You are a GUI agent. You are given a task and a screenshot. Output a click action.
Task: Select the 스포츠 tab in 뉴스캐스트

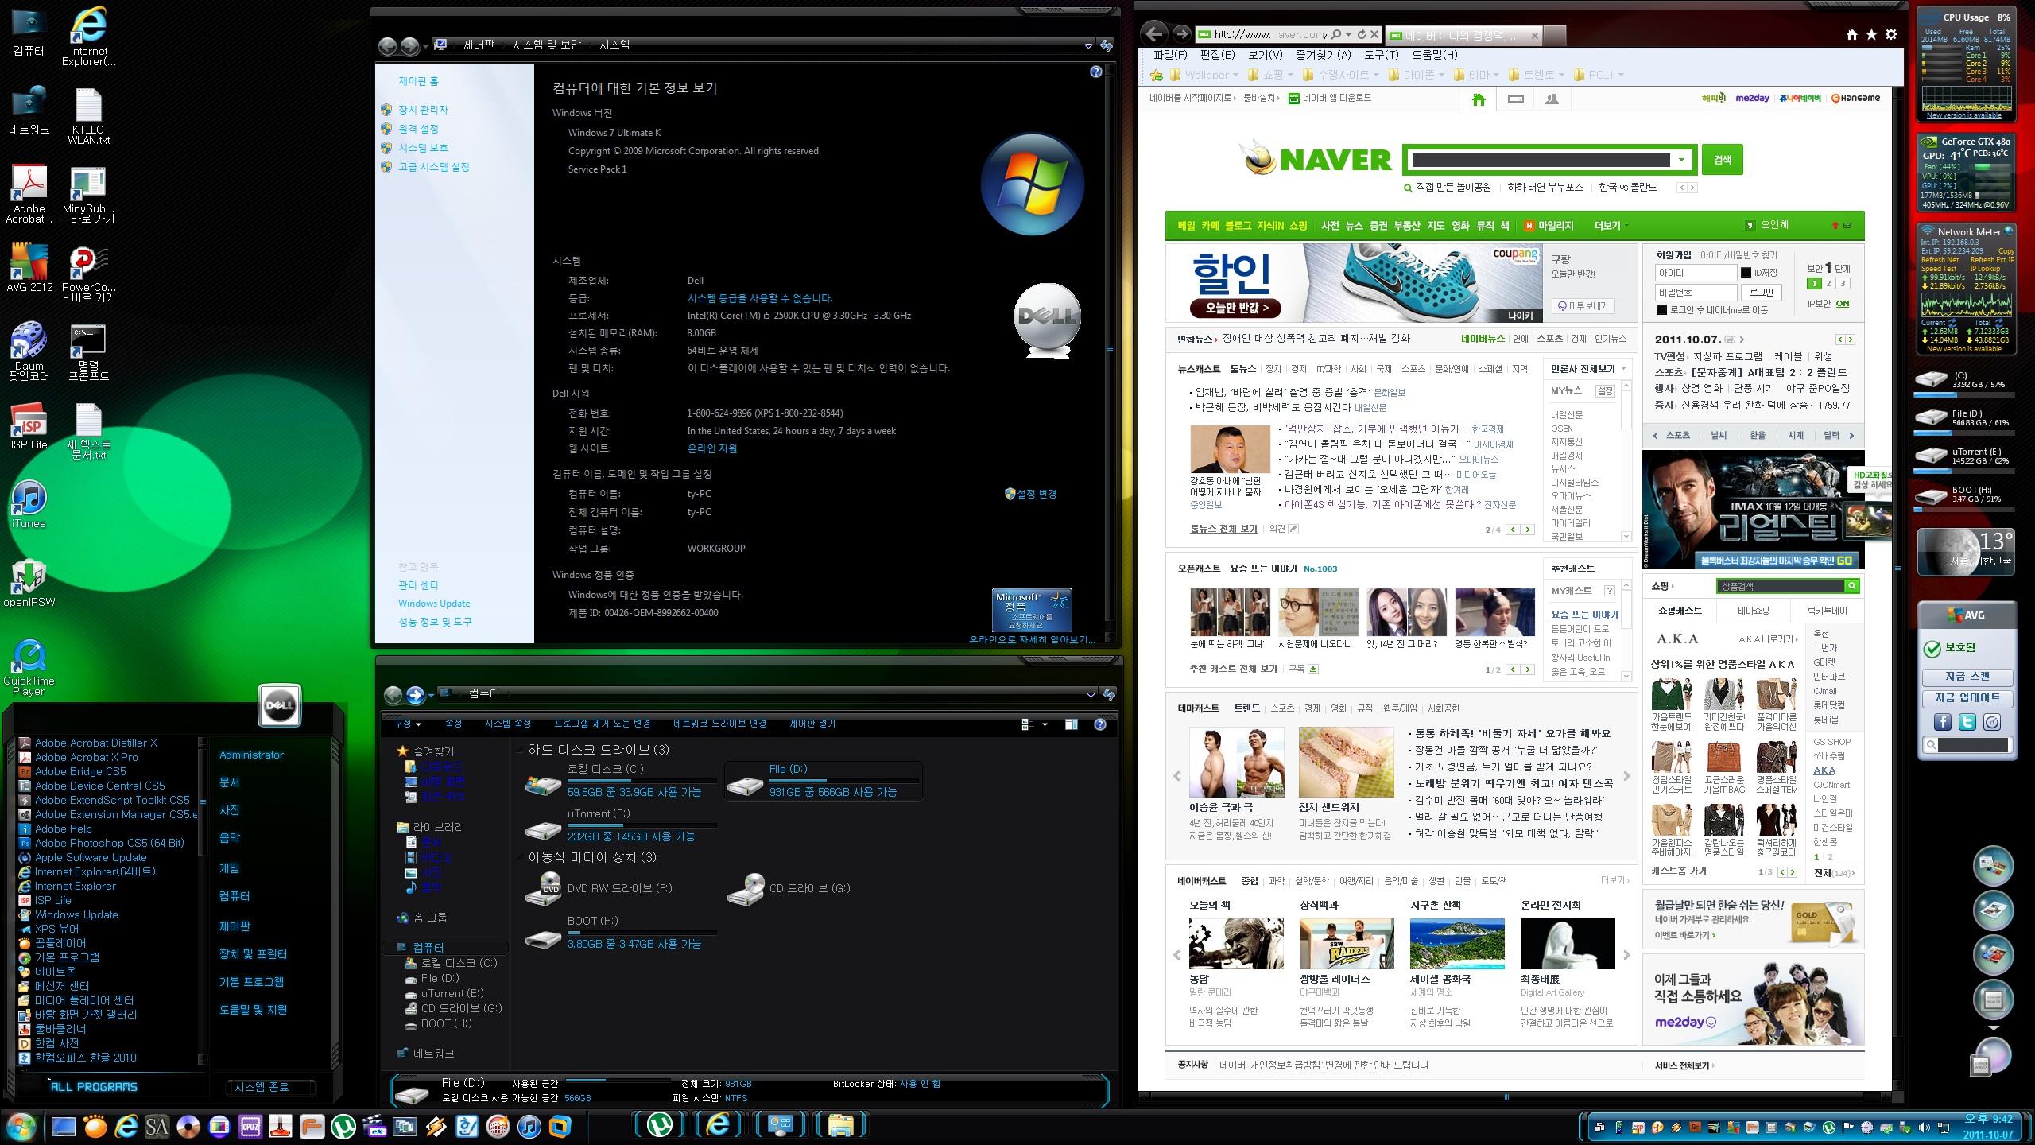[1413, 369]
